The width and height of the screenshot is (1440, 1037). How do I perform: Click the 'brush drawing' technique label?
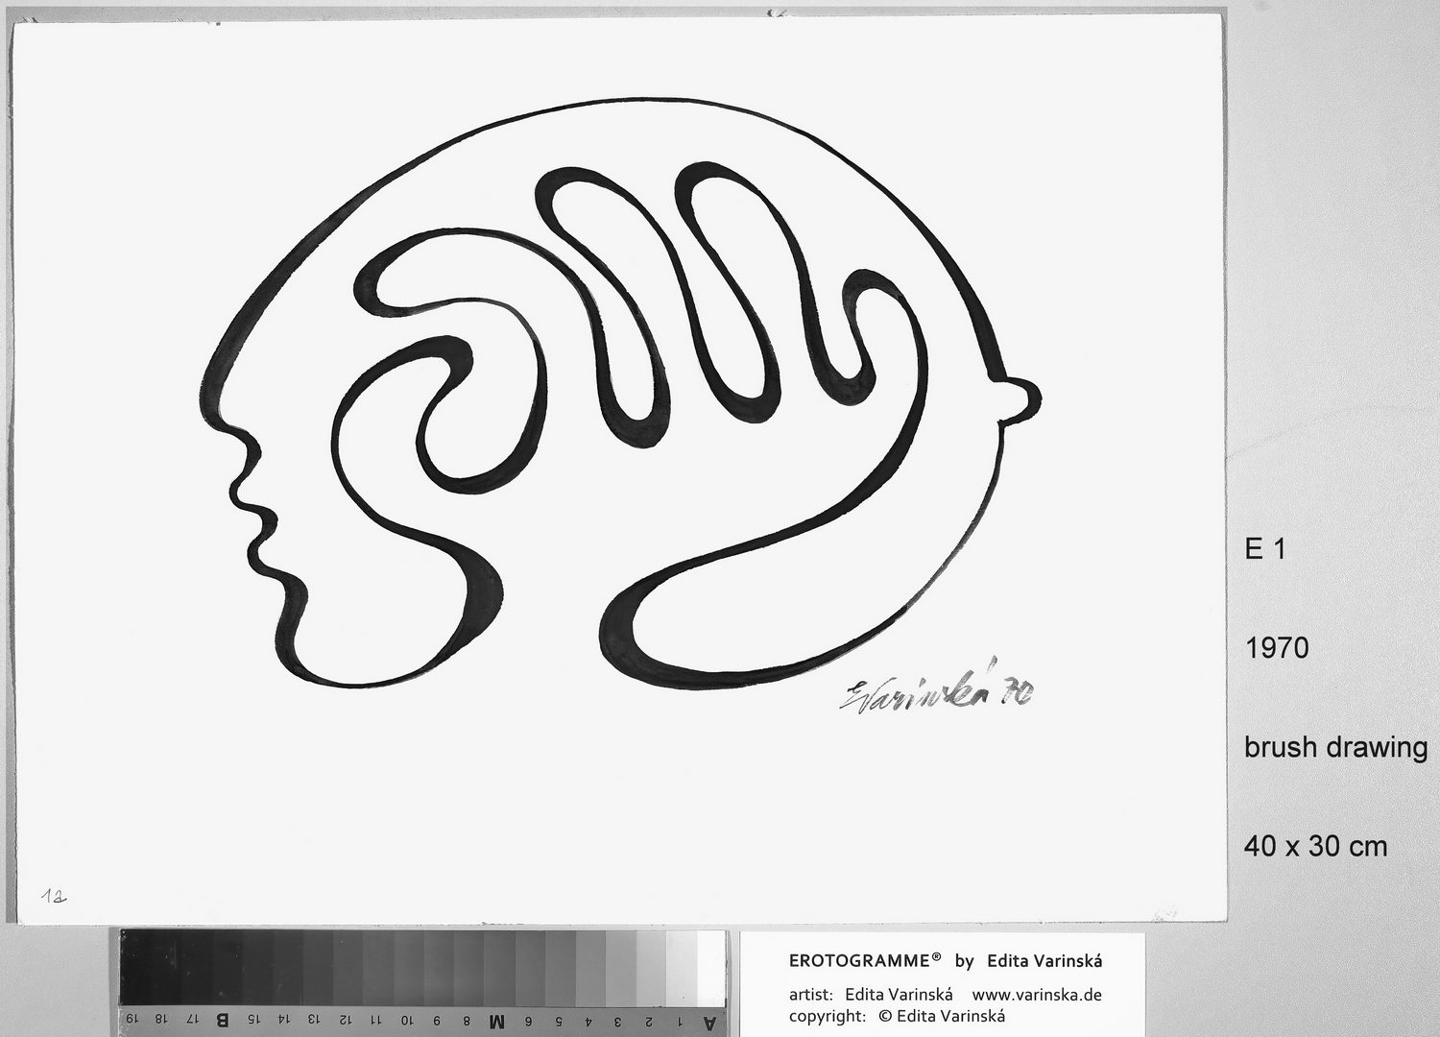(1335, 747)
